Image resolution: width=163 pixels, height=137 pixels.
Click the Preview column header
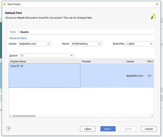[102, 61]
